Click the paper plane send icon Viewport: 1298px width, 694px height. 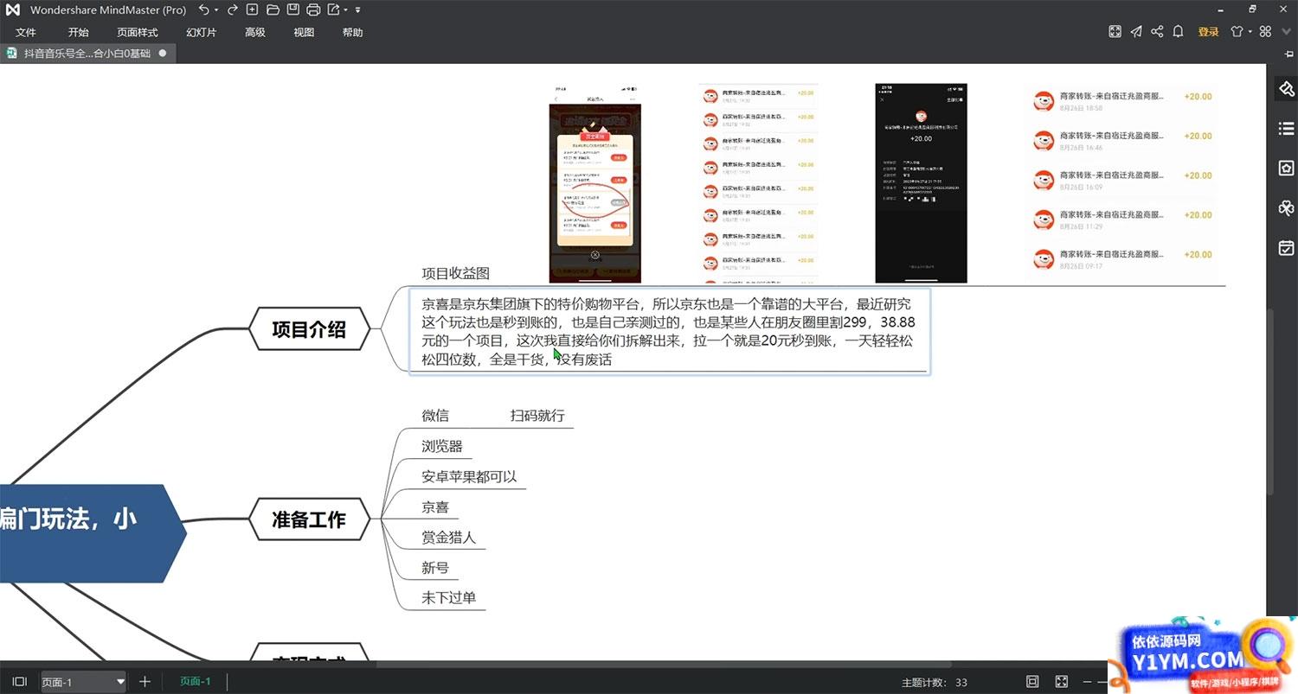tap(1136, 32)
